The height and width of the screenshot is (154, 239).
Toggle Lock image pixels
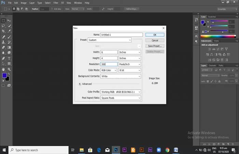[x=212, y=81]
